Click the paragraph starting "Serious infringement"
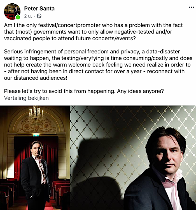 pyautogui.click(x=98, y=65)
